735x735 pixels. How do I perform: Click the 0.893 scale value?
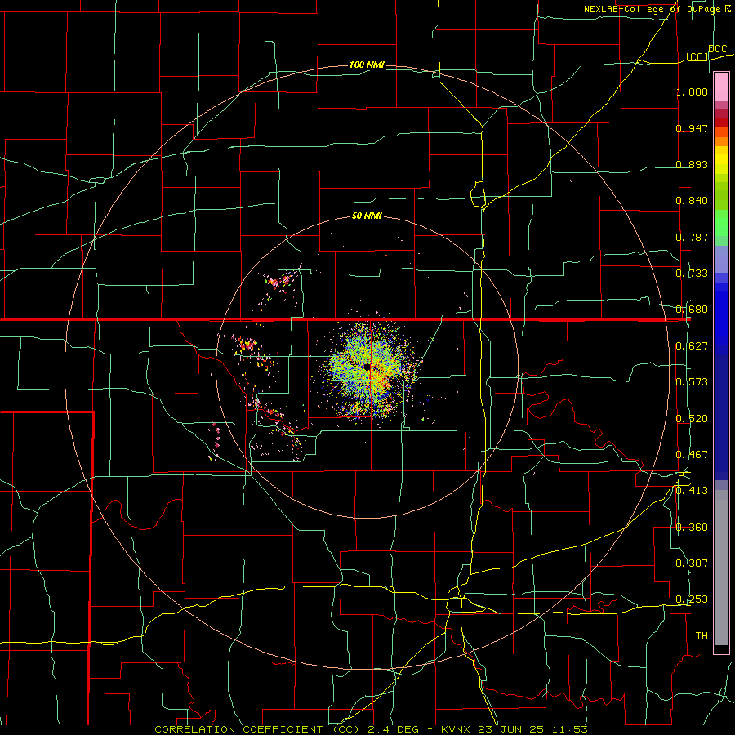point(692,164)
